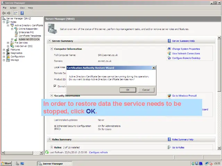The width and height of the screenshot is (222, 166).
Task: Click the View Network Connections icon
Action: [x=169, y=54]
